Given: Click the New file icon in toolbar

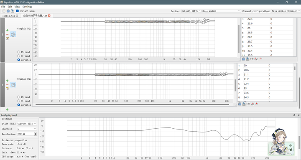Looking at the screenshot, I should coord(4,11).
